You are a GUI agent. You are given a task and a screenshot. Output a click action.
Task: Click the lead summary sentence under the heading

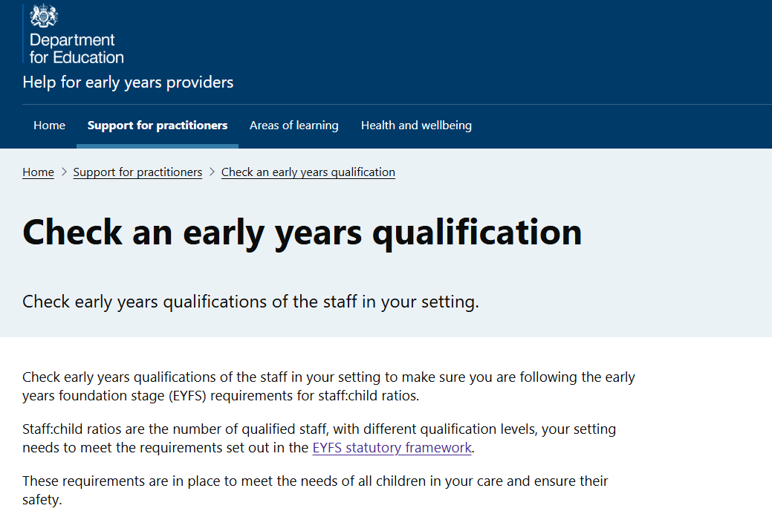tap(250, 302)
